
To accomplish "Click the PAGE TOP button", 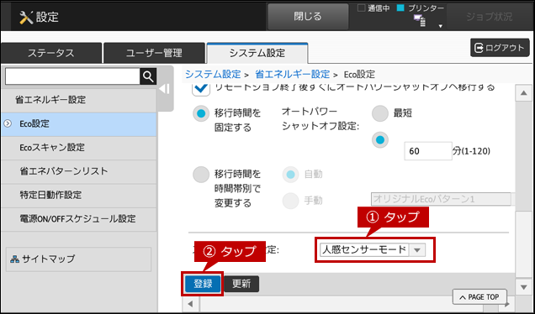I will pyautogui.click(x=479, y=297).
